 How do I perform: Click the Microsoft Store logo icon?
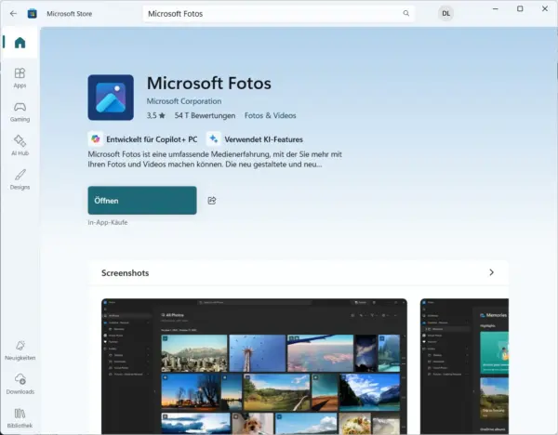[32, 14]
